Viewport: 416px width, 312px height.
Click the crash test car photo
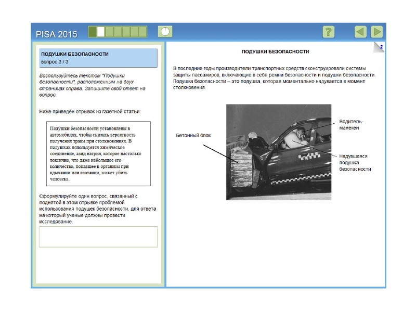[x=279, y=151]
